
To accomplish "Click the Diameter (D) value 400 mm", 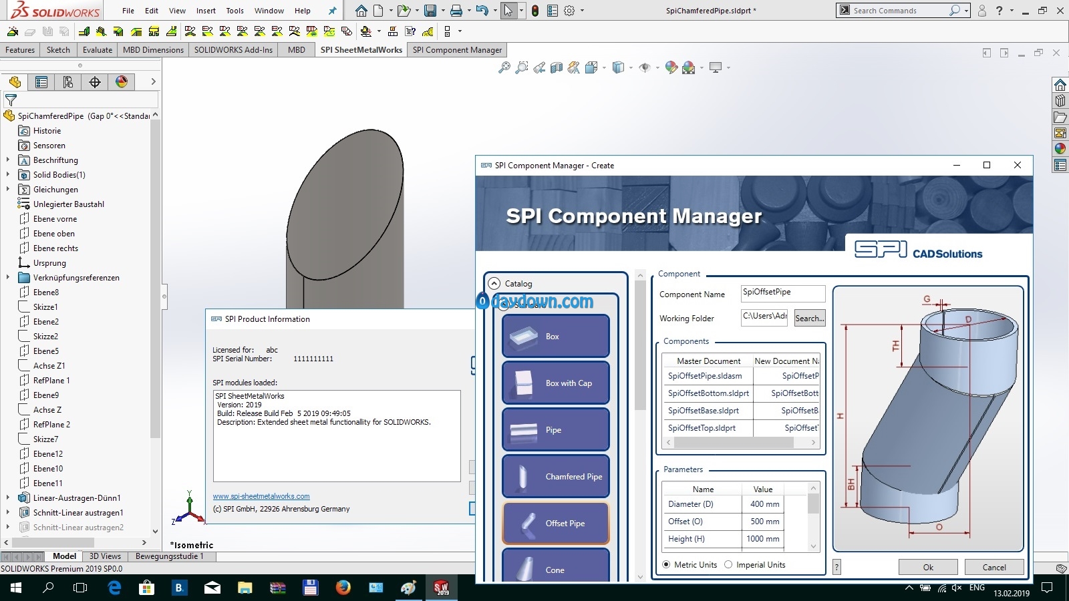I will click(764, 504).
